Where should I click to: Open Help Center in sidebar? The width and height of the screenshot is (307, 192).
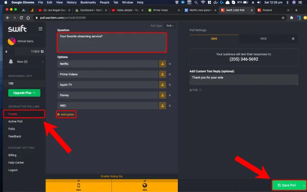click(16, 162)
